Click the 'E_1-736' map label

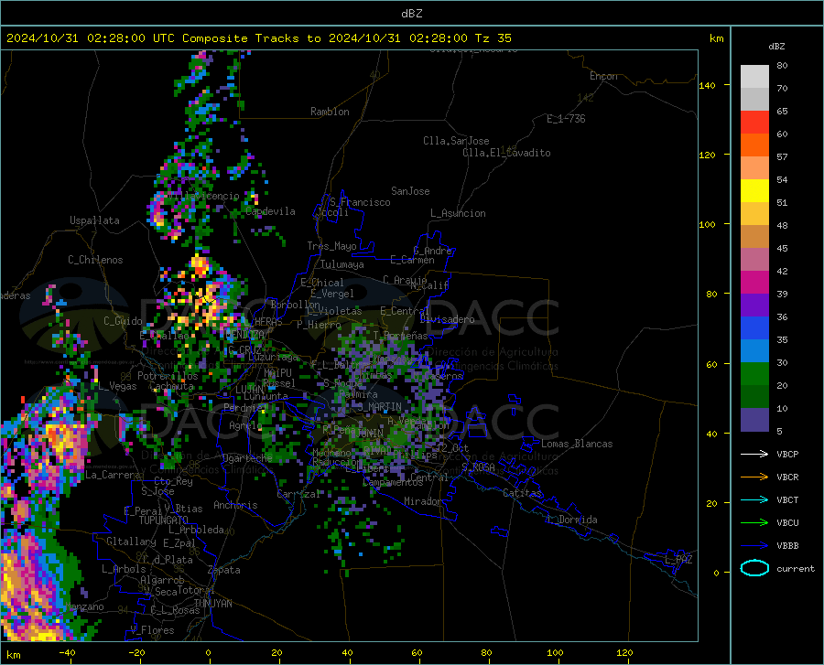[x=566, y=119]
